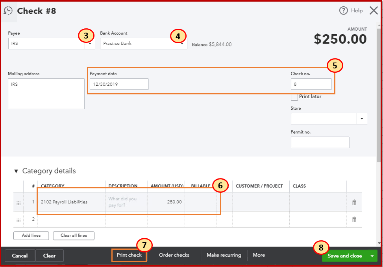This screenshot has height=267, width=383.
Task: Collapse the Category details section
Action: click(16, 171)
